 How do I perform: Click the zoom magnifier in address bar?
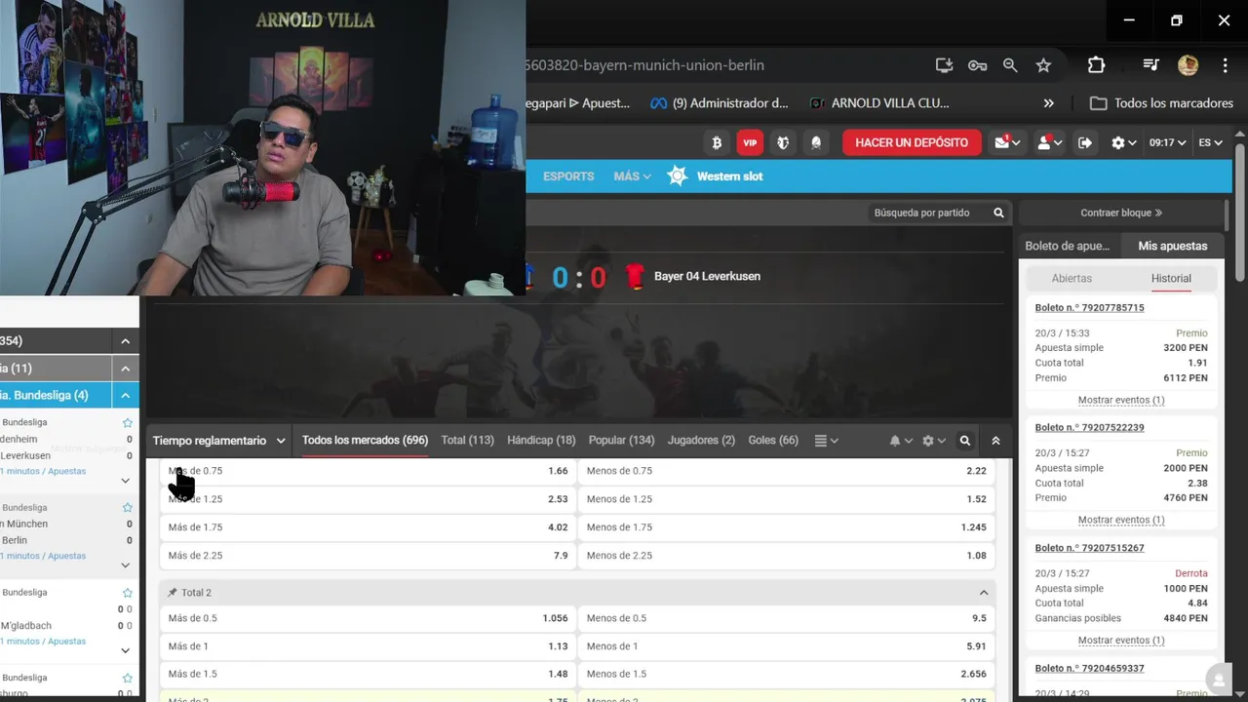coord(1010,65)
